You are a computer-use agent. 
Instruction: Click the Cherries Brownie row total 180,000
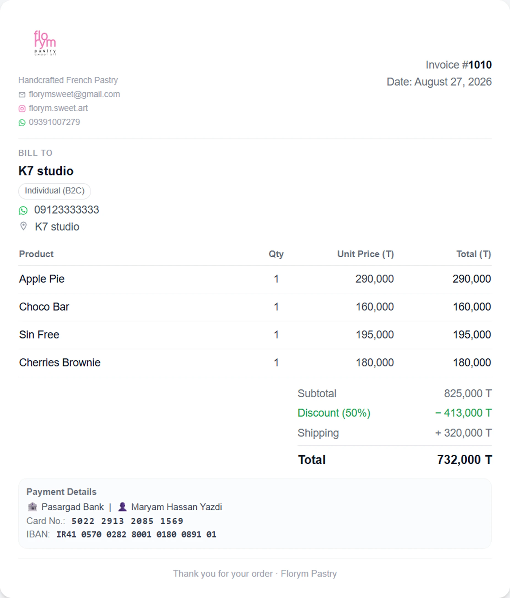pos(472,363)
